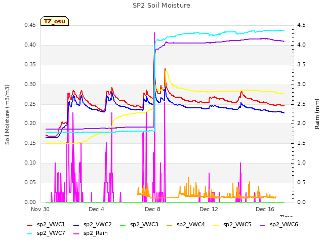
Task: Click the Dec 12 x-axis label
Action: pos(209,209)
